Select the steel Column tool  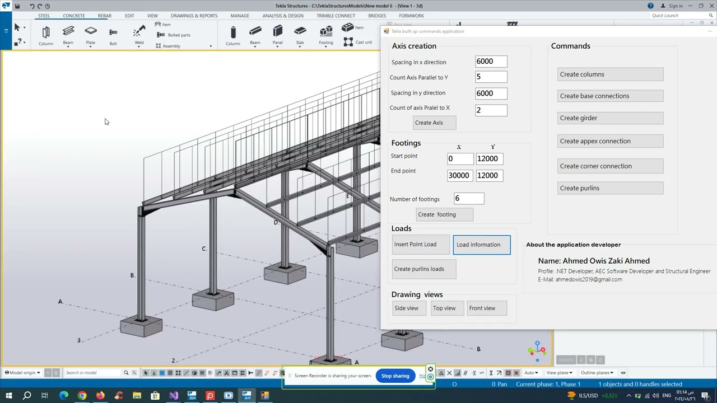click(x=46, y=35)
